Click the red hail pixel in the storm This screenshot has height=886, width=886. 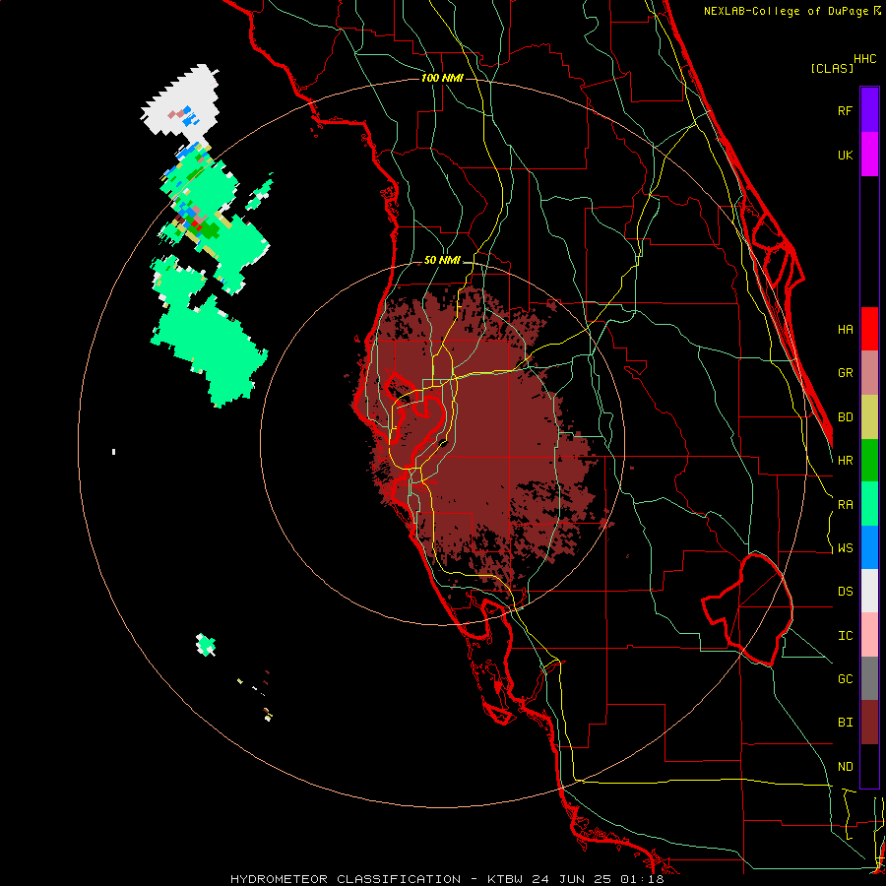pos(195,224)
